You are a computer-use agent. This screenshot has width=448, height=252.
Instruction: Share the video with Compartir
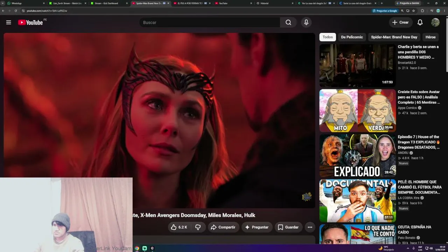point(223,227)
